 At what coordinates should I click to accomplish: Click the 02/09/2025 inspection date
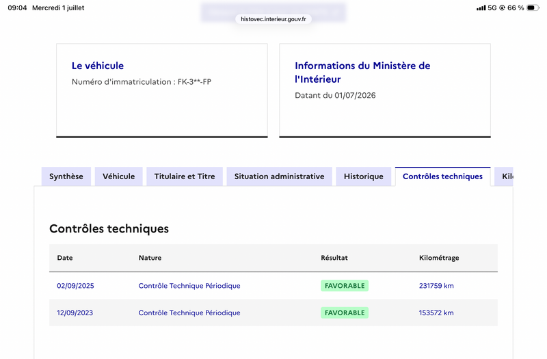pyautogui.click(x=75, y=286)
